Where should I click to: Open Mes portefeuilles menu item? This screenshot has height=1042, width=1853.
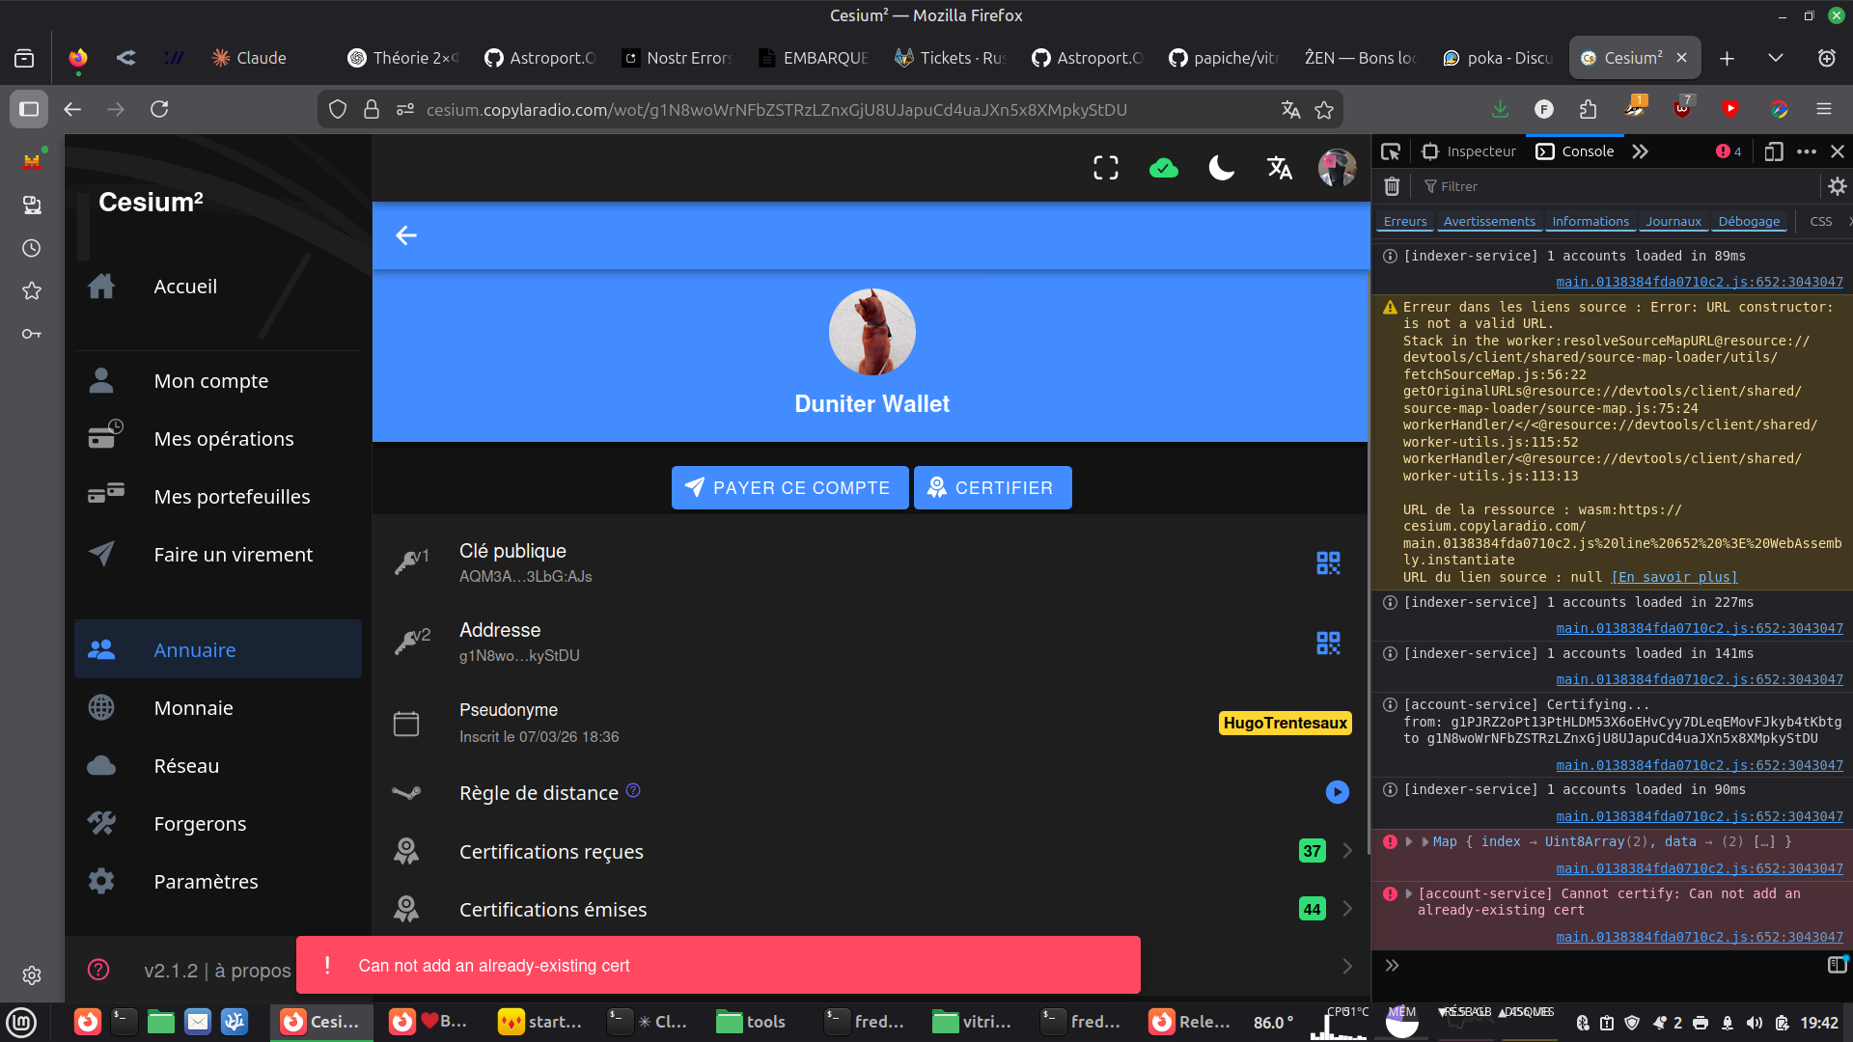click(232, 497)
